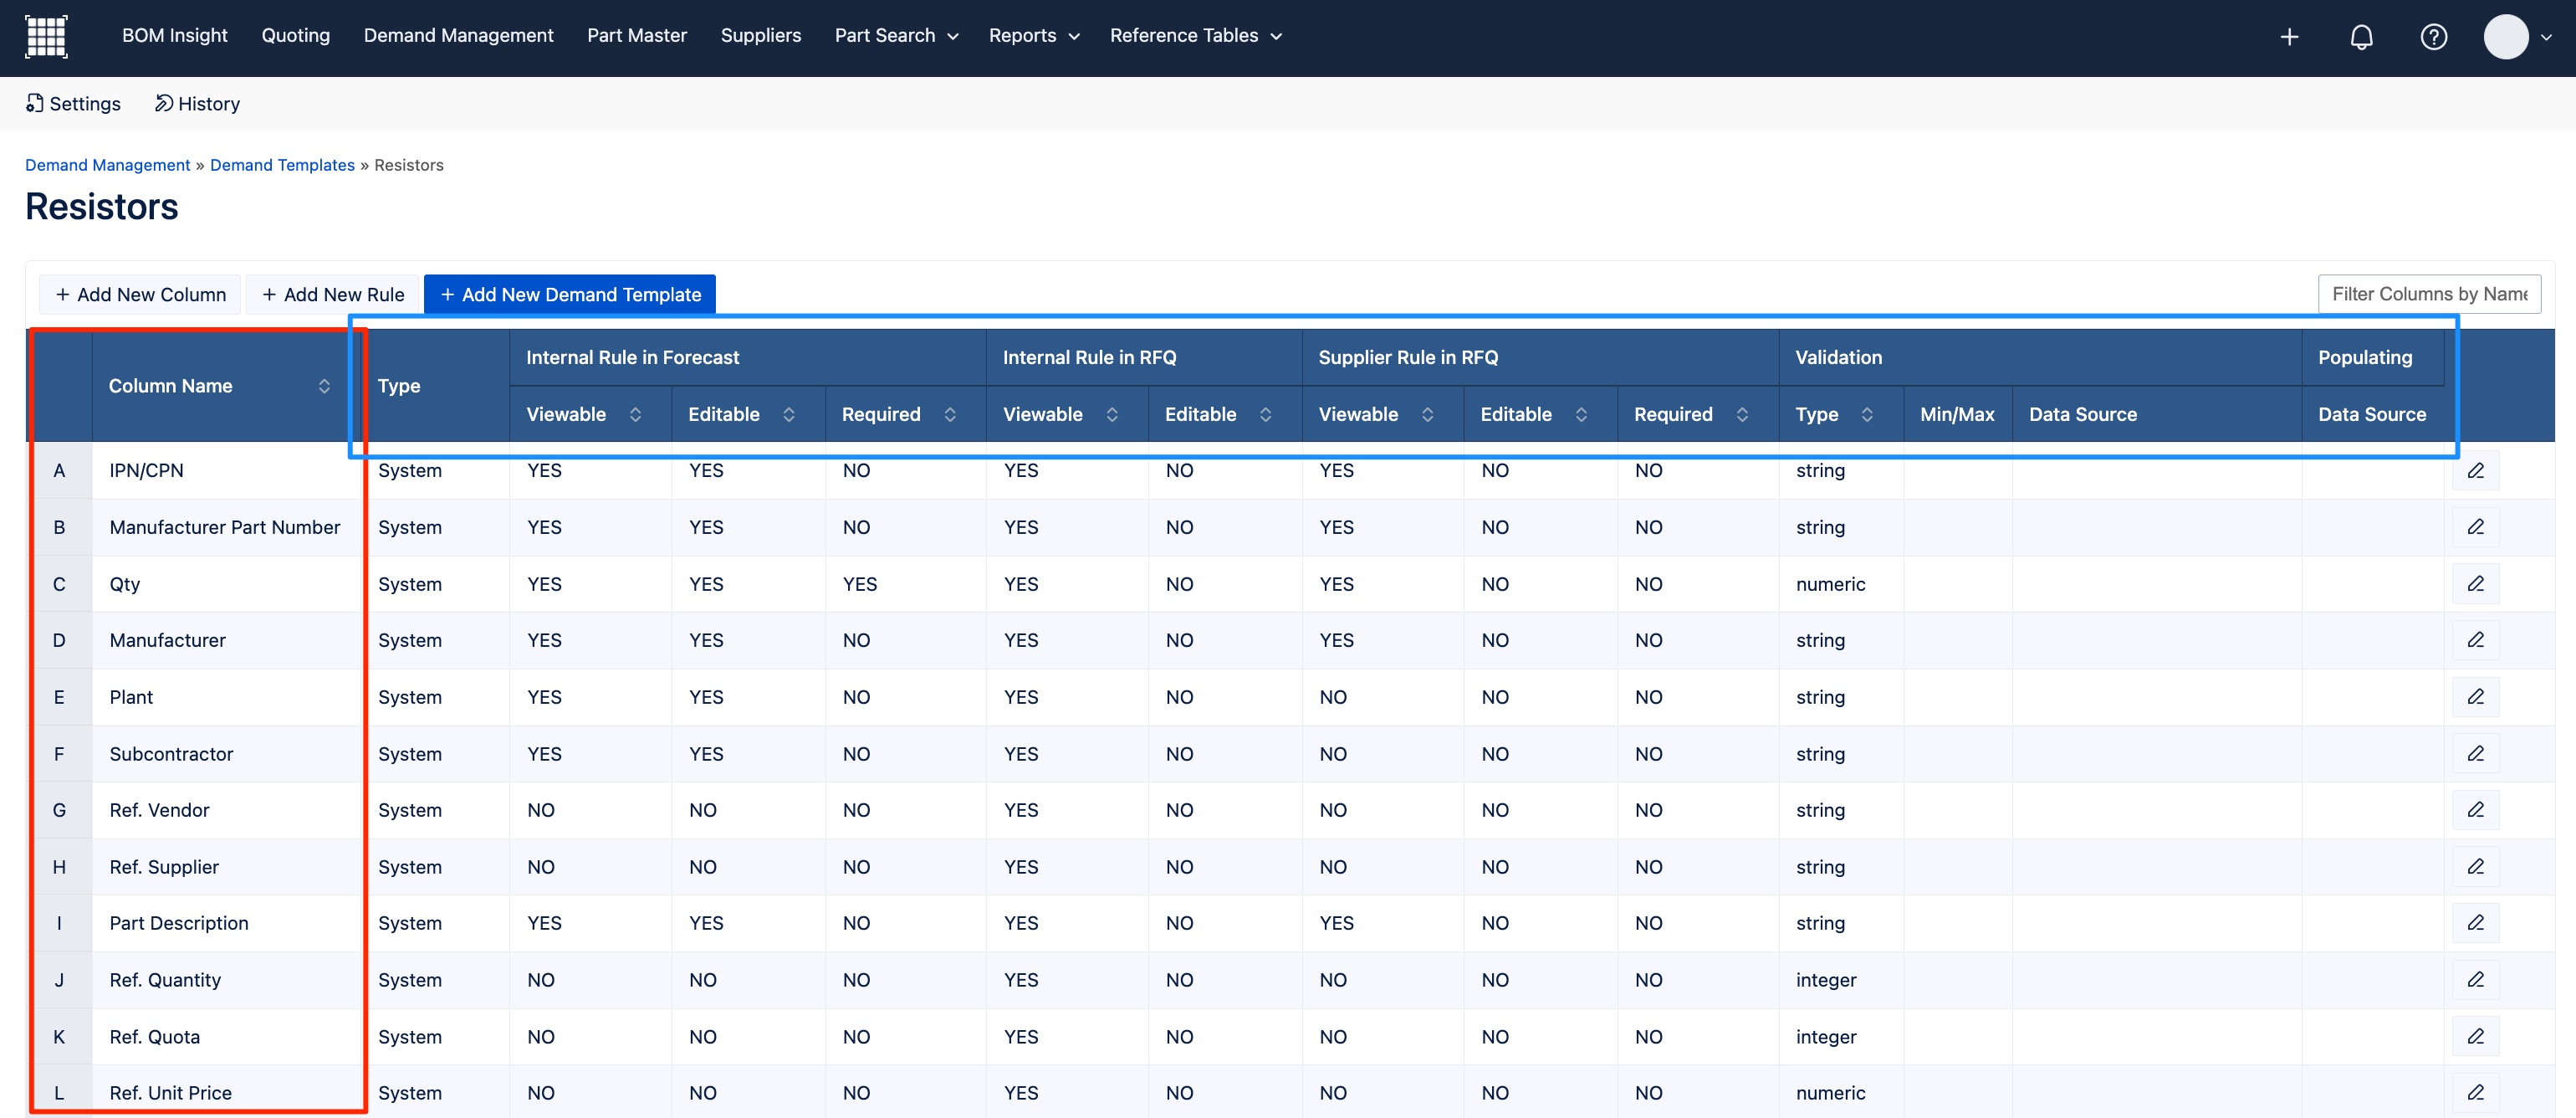Open the notifications bell
This screenshot has height=1118, width=2576.
click(2361, 37)
